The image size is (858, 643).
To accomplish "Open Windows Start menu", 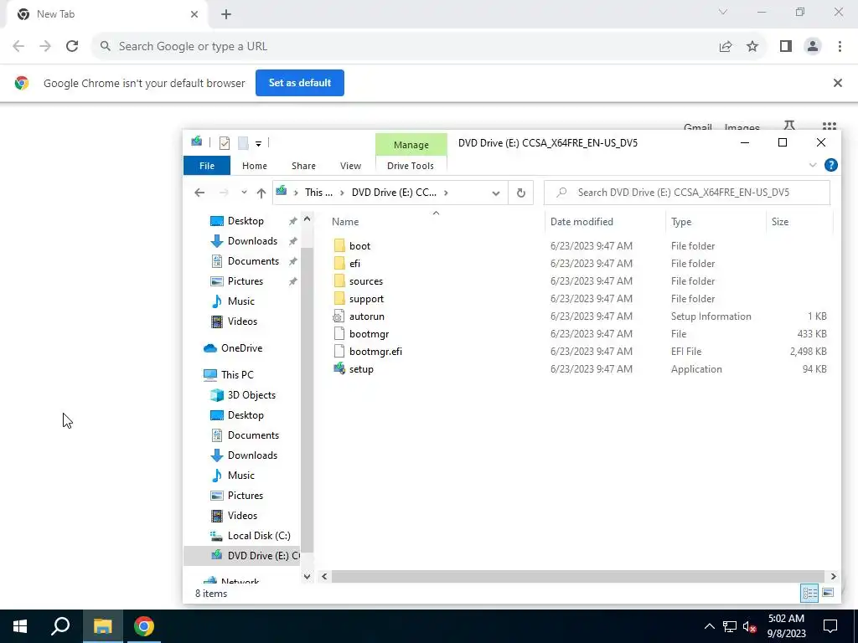I will coord(20,626).
